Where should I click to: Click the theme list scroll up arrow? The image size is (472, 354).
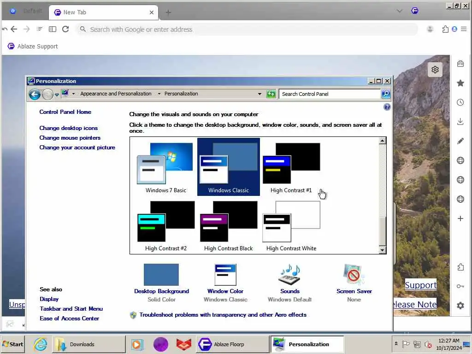pos(382,141)
